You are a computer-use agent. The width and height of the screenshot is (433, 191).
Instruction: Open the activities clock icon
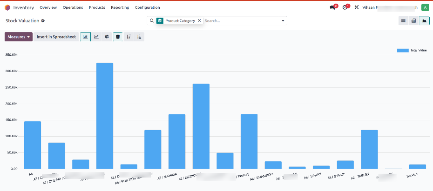[345, 7]
